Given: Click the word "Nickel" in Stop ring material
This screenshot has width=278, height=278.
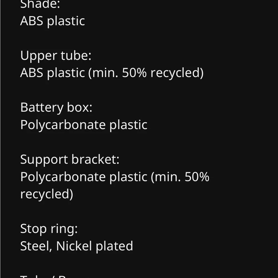Looking at the screenshot, I should coord(74,246).
